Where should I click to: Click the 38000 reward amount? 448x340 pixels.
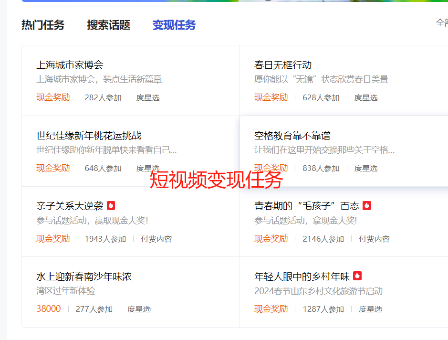click(x=49, y=309)
